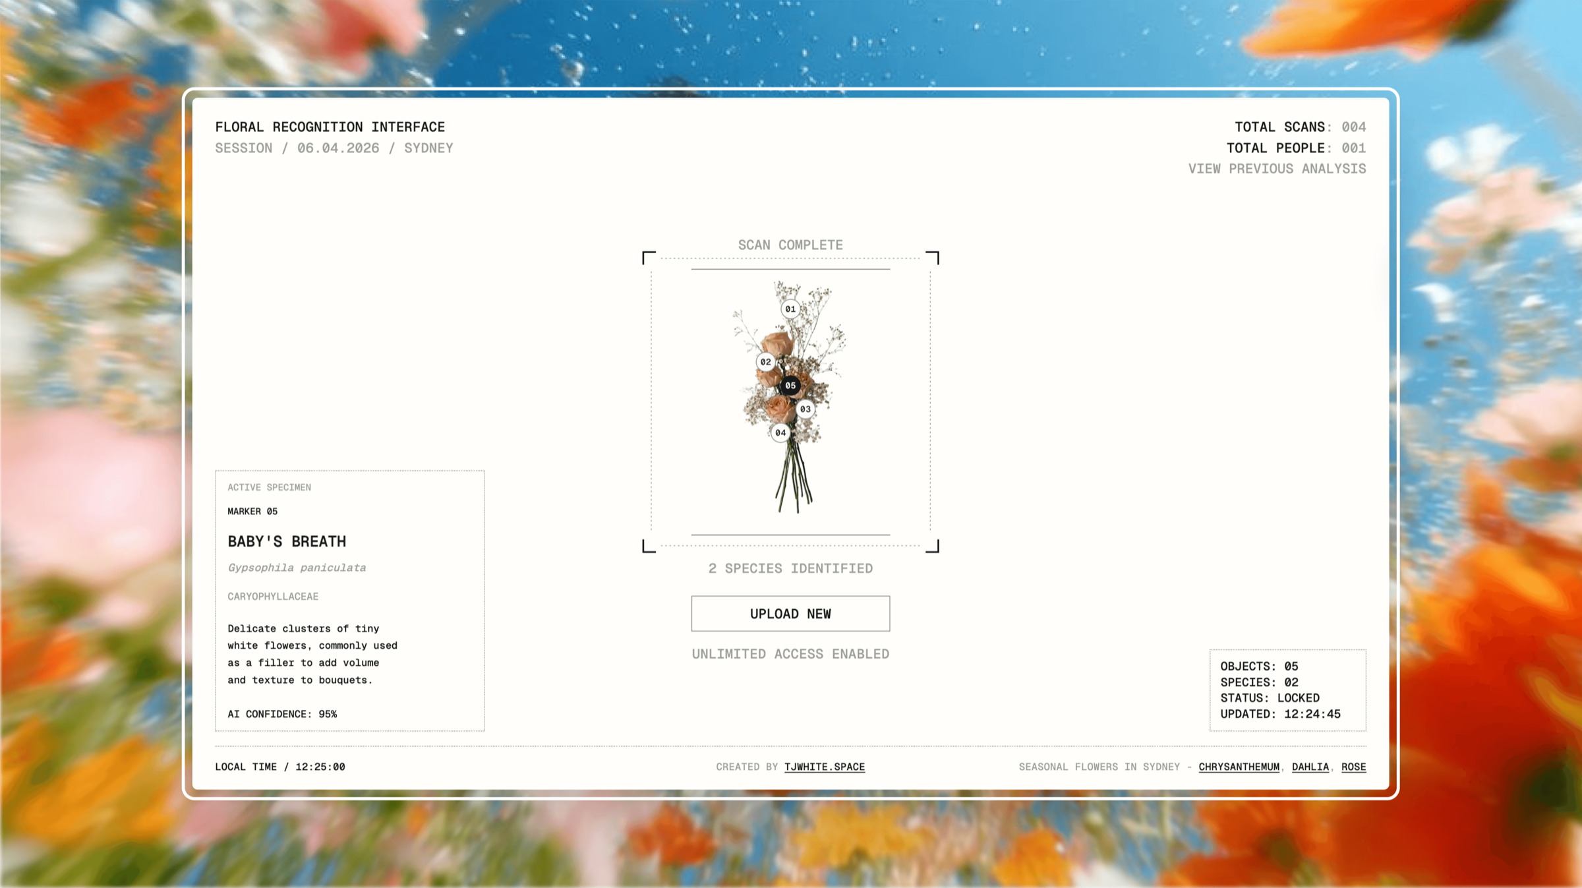This screenshot has height=888, width=1582.
Task: Click the Seasonal Flowers in Sydney label
Action: (1099, 767)
